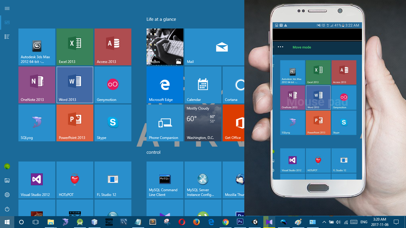The image size is (406, 228).
Task: Open the Washington, D.C. weather tile
Action: [203, 123]
